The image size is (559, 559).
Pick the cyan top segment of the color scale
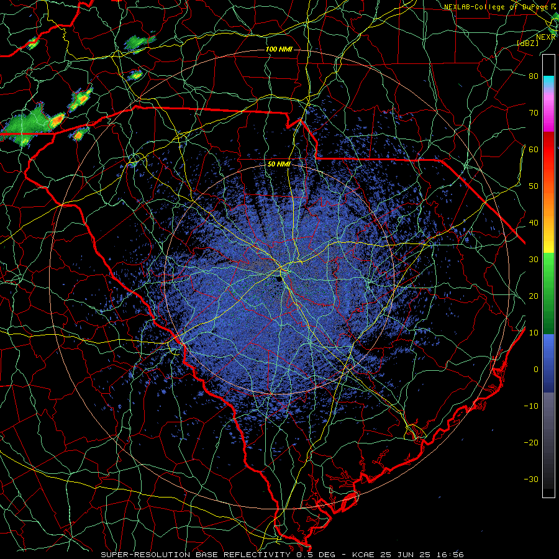[548, 81]
